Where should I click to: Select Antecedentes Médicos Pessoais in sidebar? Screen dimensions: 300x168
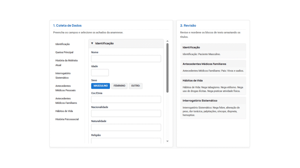pos(65,88)
